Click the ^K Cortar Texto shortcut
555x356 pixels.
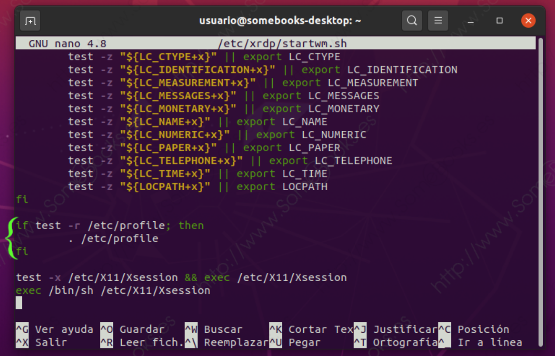311,329
